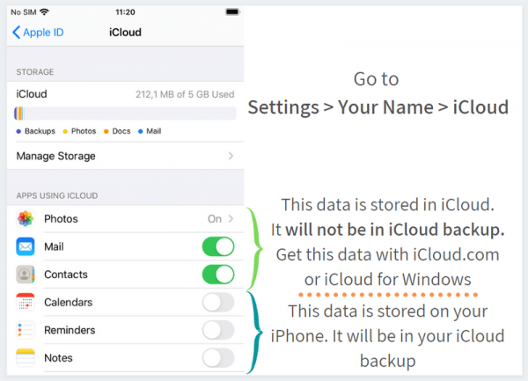Go back to Apple ID
The width and height of the screenshot is (528, 381).
click(x=38, y=33)
